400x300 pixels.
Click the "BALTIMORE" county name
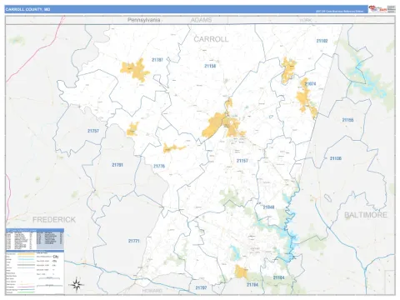(x=366, y=215)
